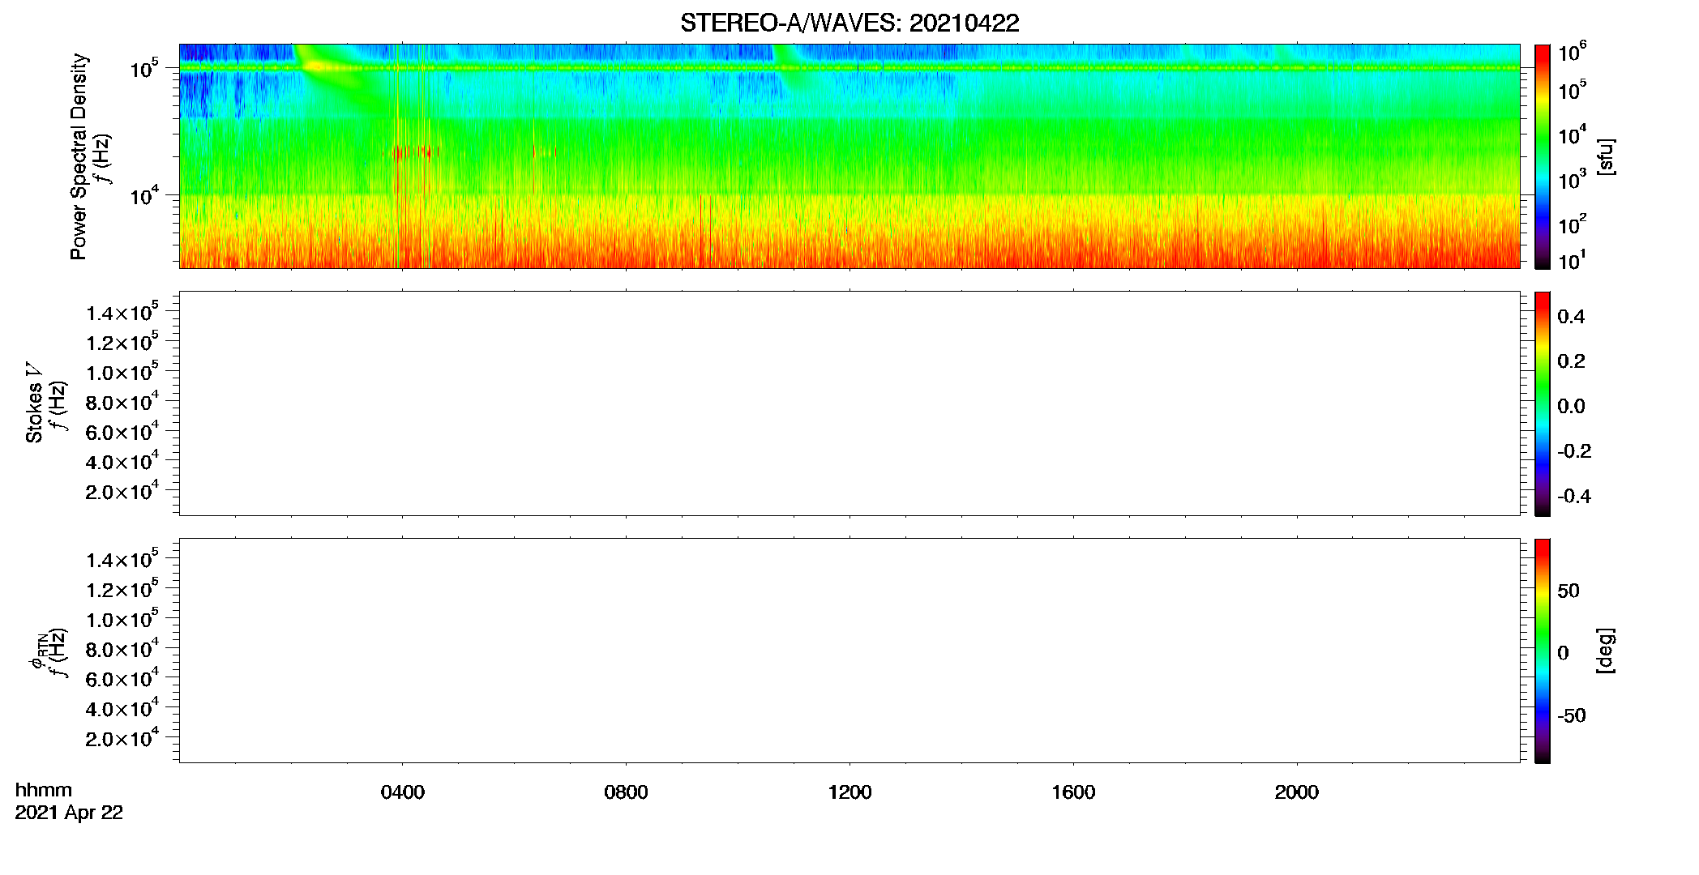Viewport: 1699px width, 875px height.
Task: Click the Stokes V axis label
Action: click(x=35, y=403)
